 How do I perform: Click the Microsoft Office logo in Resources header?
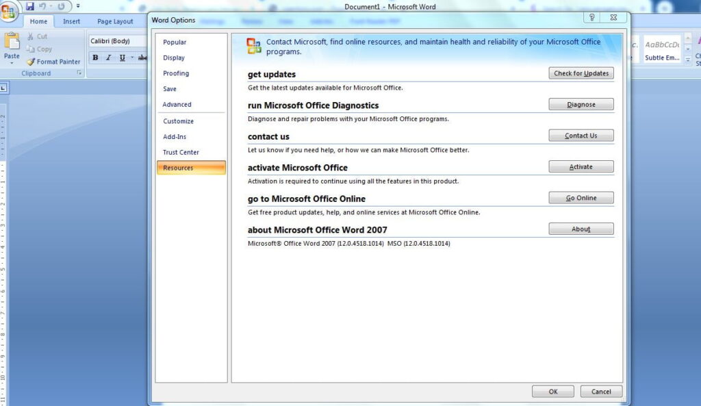[x=254, y=46]
